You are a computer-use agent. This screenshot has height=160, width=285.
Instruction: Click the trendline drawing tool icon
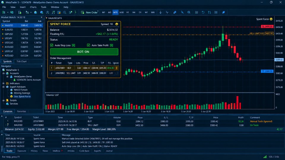[182, 12]
